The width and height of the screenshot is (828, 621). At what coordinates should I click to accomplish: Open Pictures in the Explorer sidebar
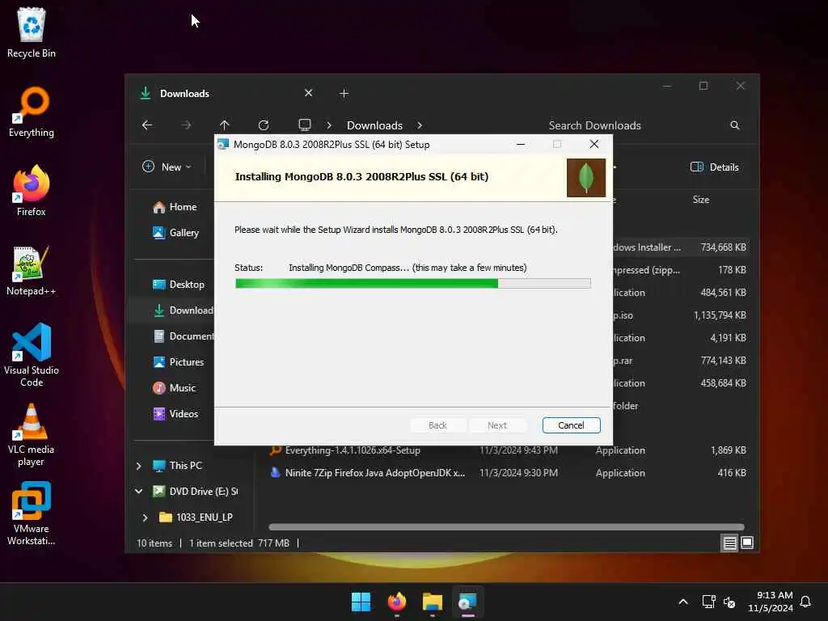point(179,362)
